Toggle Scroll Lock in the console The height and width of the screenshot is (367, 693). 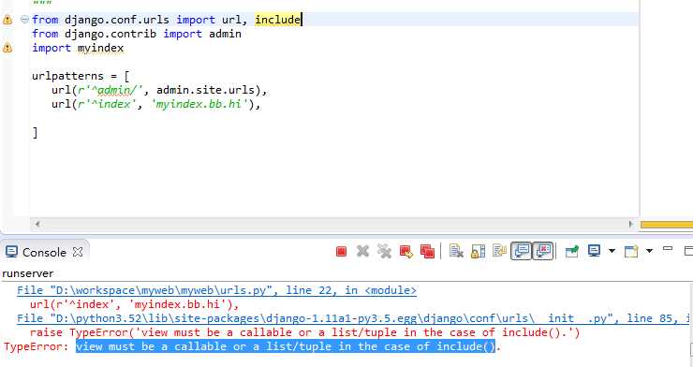[x=478, y=251]
